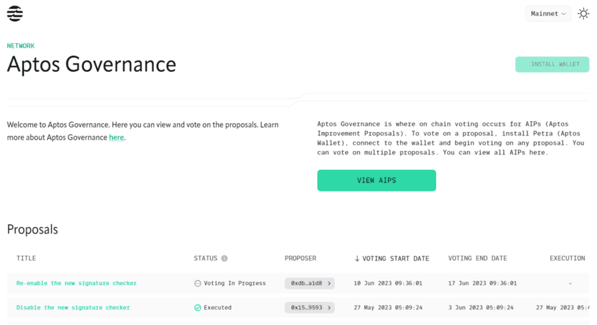Click the Network label above title
Screen dimensions: 597x325
pos(20,46)
